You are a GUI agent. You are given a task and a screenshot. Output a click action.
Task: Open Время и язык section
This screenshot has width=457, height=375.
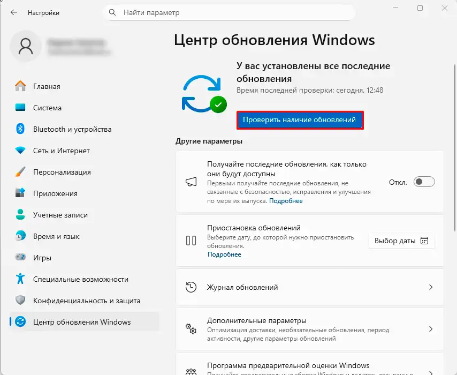point(85,236)
